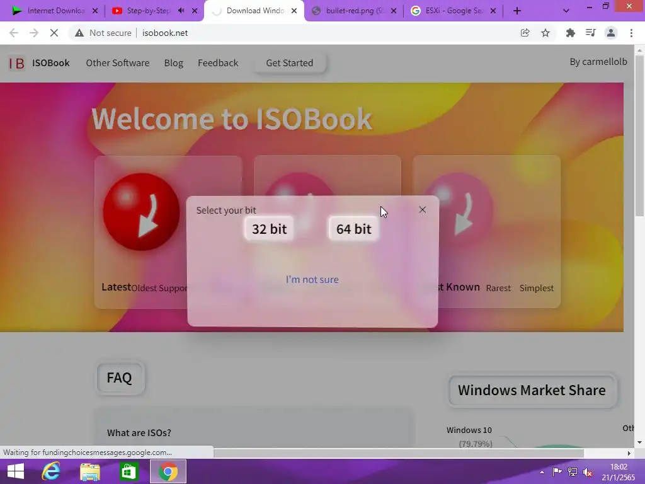The image size is (645, 484).
Task: Select the 32 bit option
Action: tap(269, 229)
